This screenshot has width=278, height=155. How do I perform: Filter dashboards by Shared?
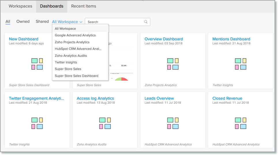point(42,22)
